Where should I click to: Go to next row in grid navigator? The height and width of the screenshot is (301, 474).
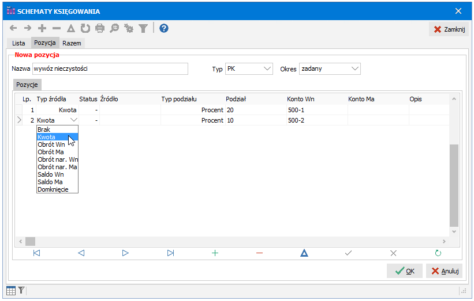tap(125, 253)
